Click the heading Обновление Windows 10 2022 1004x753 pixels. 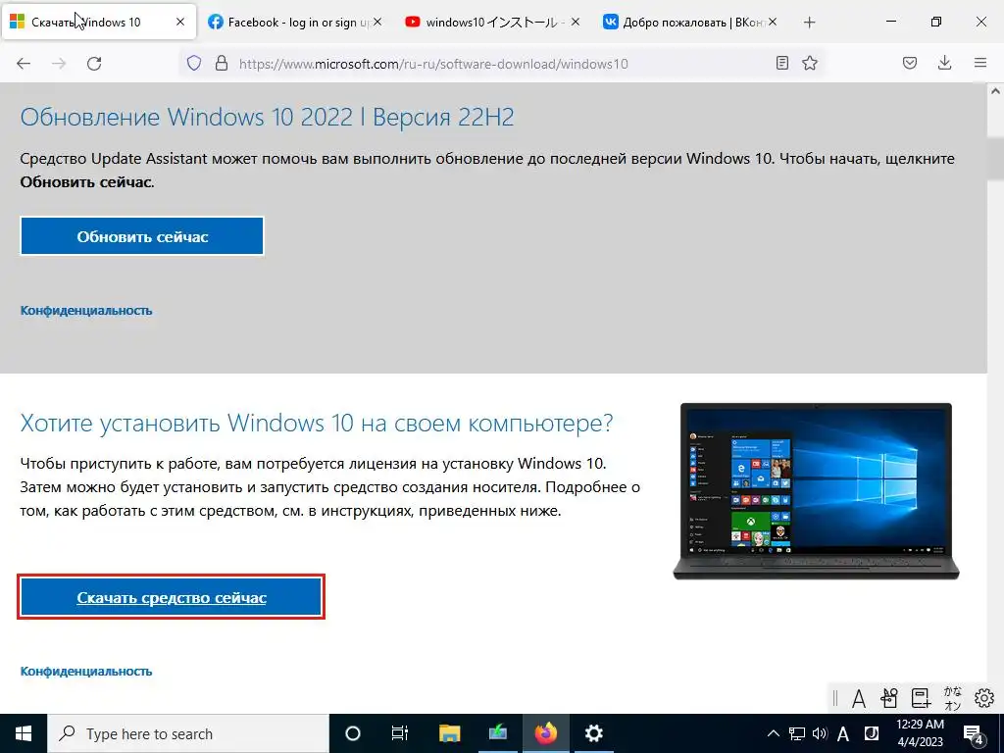tap(267, 118)
